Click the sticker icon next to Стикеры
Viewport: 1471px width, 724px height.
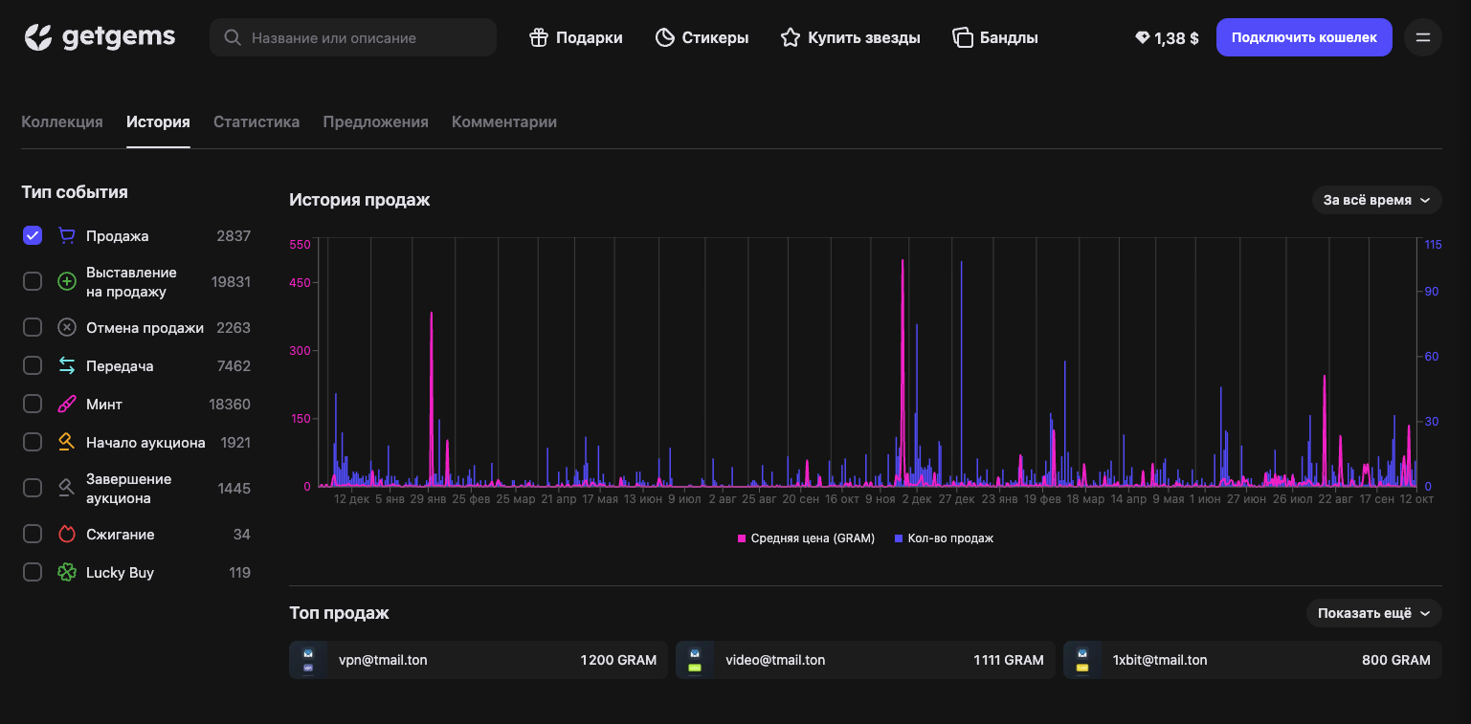[665, 38]
